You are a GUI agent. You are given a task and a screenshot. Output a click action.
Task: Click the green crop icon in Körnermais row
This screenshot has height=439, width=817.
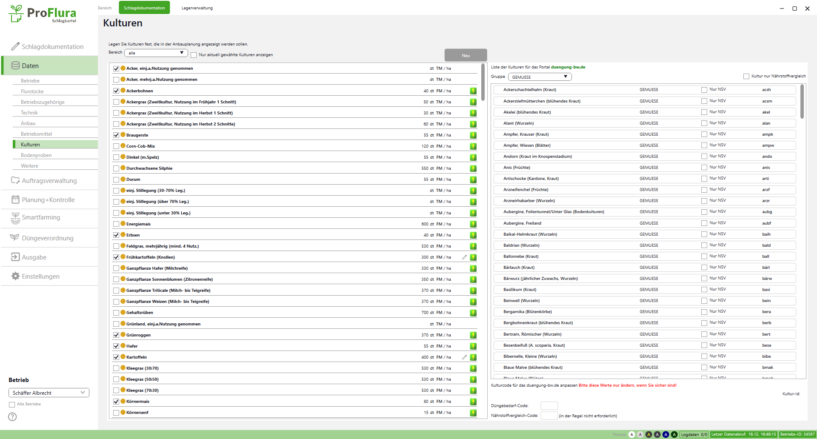click(473, 402)
